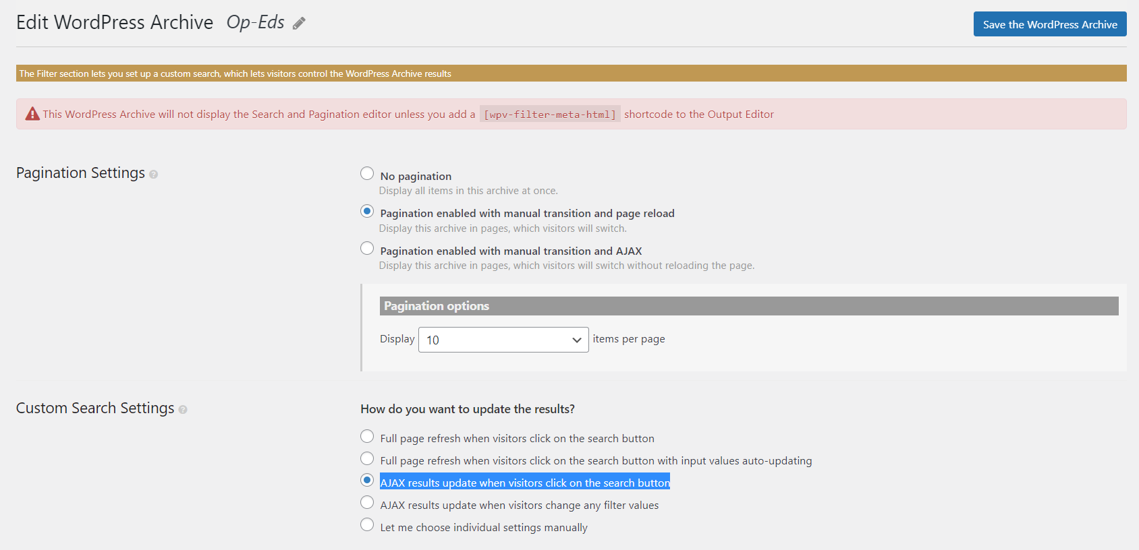Screen dimensions: 1139x550
Task: Click the Pagination Settings section heading
Action: pos(80,173)
